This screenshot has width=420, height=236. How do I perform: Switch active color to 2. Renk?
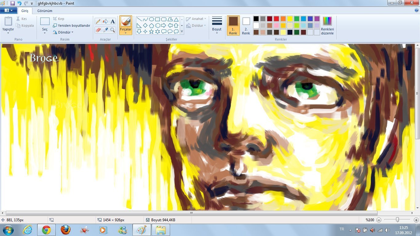pos(246,26)
